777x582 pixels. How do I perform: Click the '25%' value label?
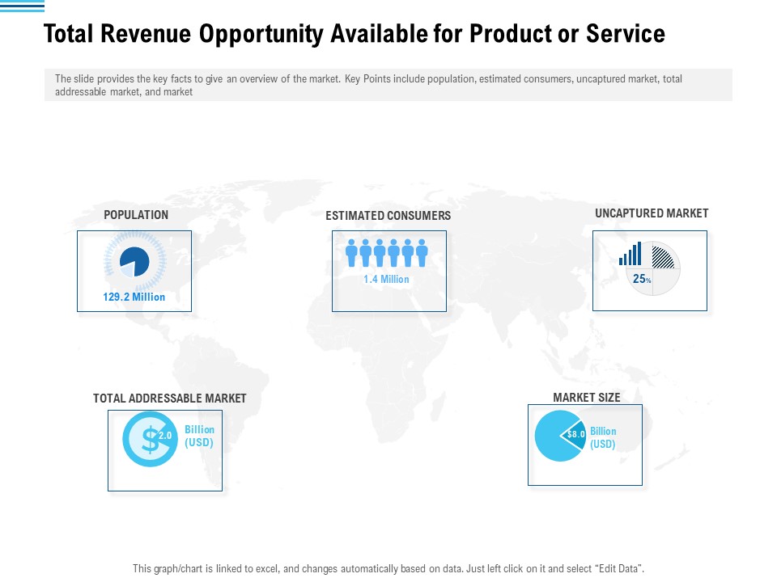click(x=642, y=279)
